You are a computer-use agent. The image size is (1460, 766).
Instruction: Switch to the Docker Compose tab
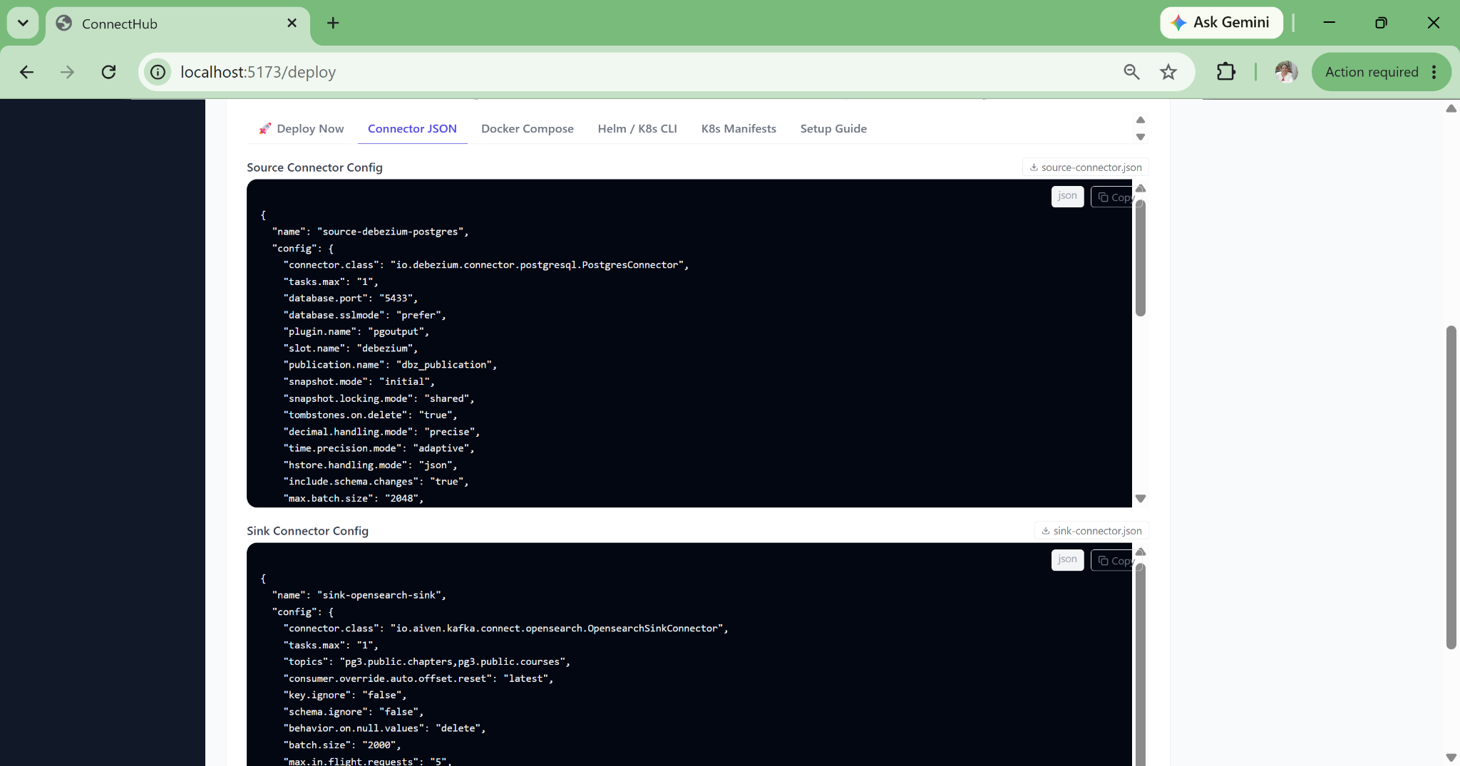coord(527,129)
